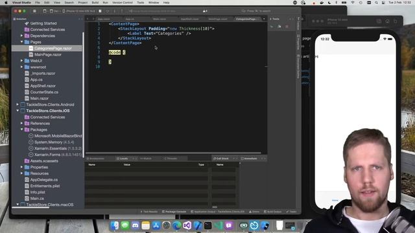Open the Version Control menu
Image resolution: width=415 pixels, height=233 pixels.
click(123, 3)
